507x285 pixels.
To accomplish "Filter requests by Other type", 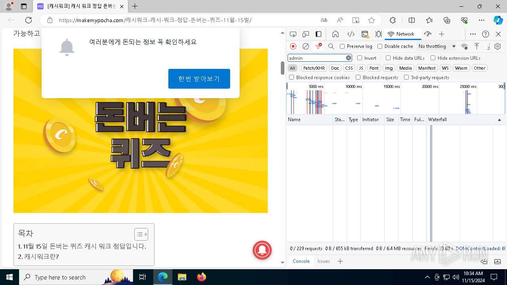I will point(479,68).
